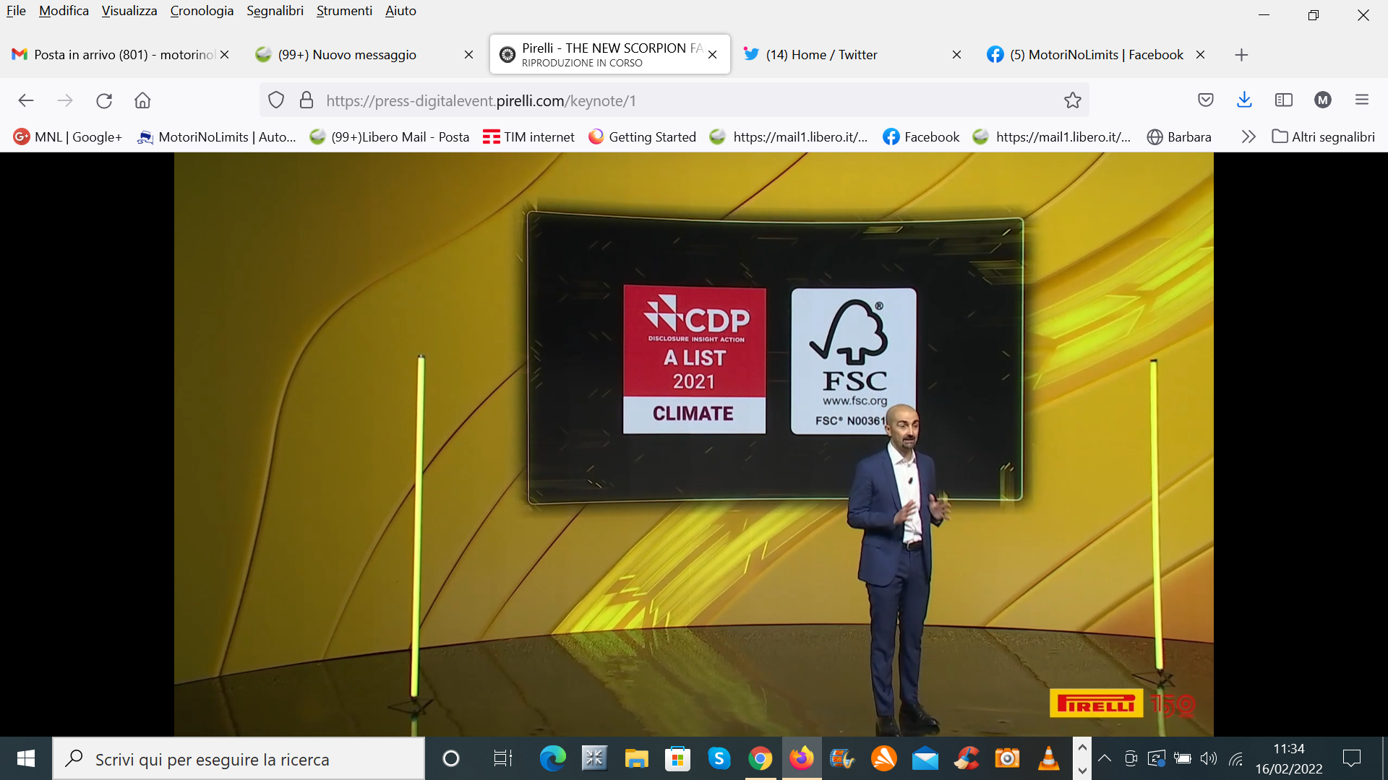Screen dimensions: 1388x780
Task: Open Altri segnalibri bookmarks folder
Action: 1323,137
